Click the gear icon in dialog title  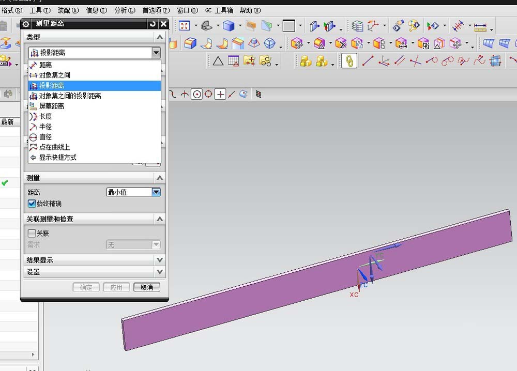pos(26,24)
